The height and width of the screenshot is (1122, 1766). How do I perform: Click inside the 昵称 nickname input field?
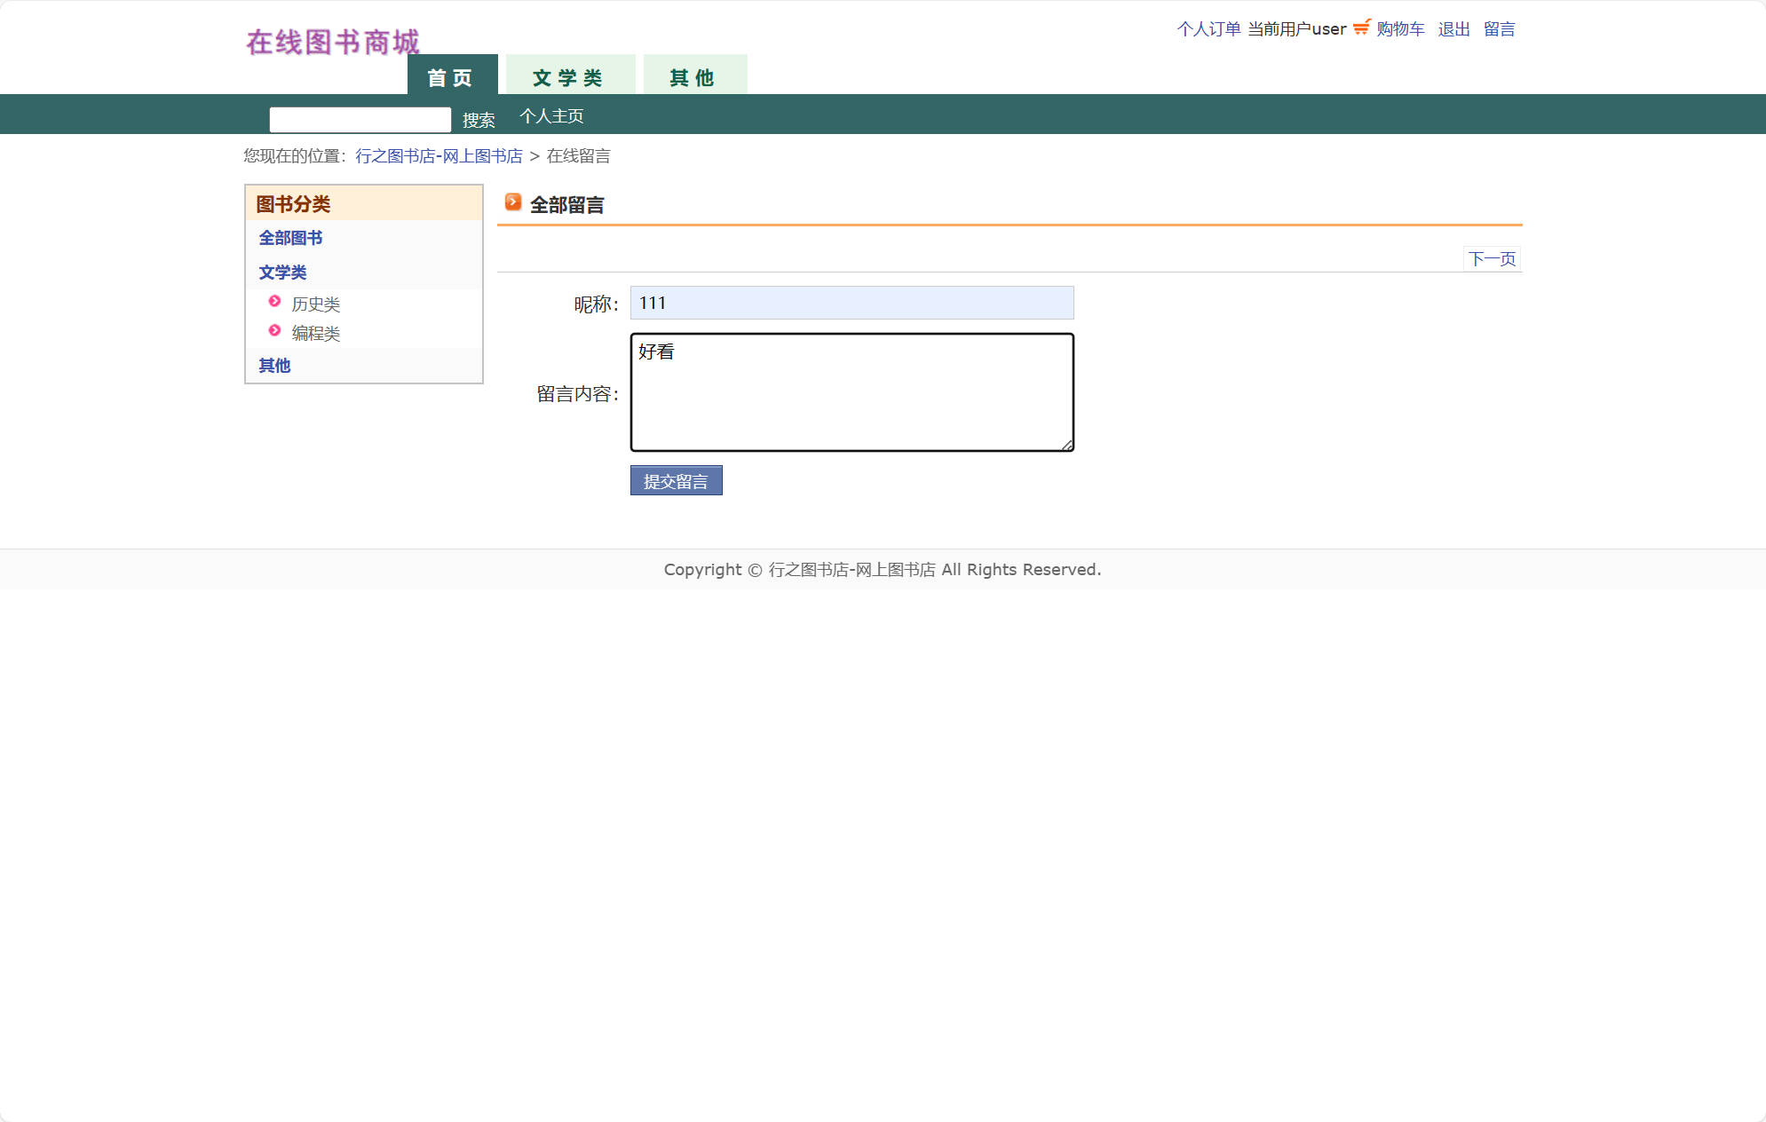click(x=850, y=303)
